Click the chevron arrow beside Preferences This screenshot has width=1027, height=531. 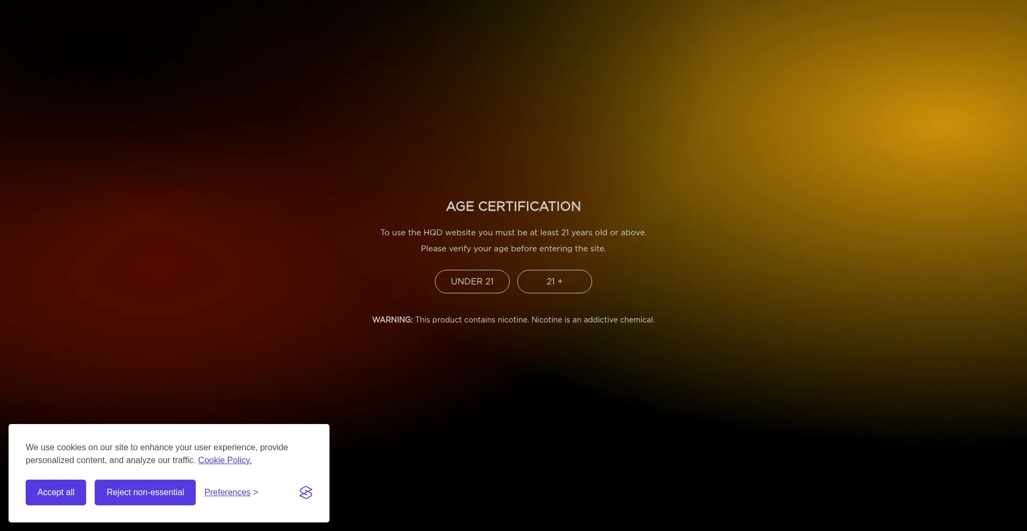click(256, 492)
